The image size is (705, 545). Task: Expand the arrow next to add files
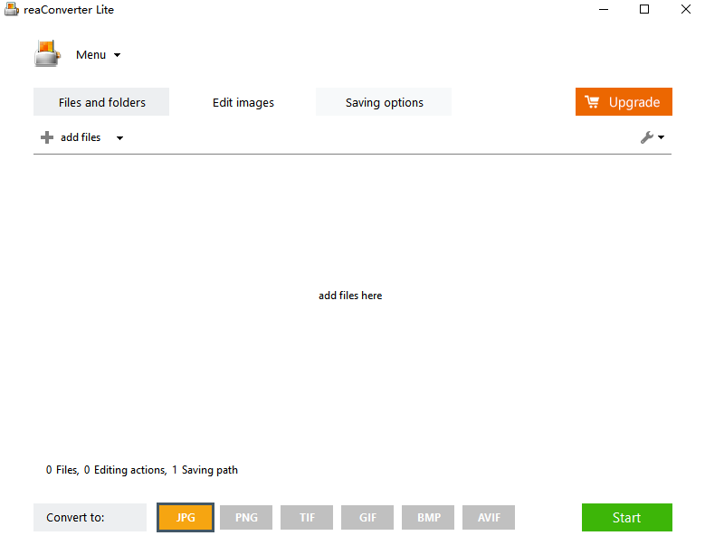pyautogui.click(x=119, y=138)
